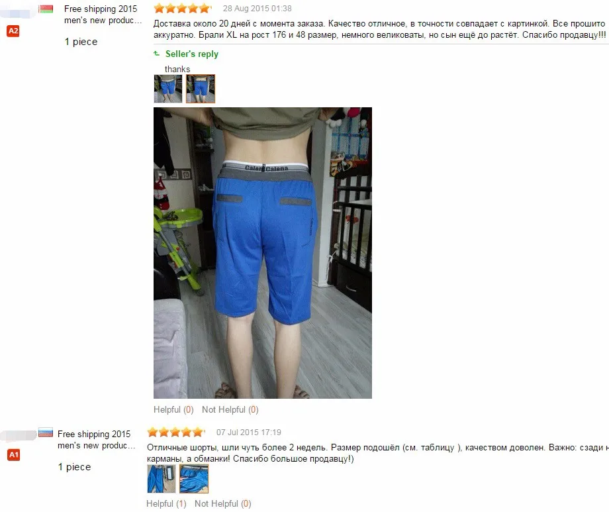Screen dimensions: 609x512
Task: Open the first review's Free shipping 2015 product link
Action: pos(103,15)
